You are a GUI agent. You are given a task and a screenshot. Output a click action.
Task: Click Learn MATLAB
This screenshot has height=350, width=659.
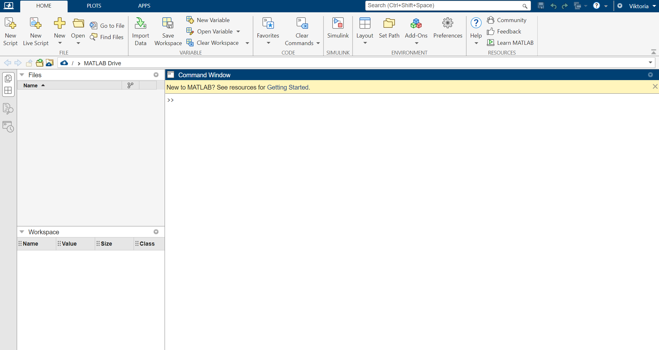[x=510, y=43]
